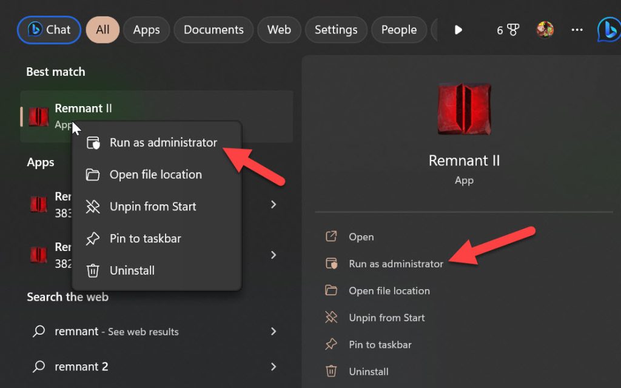621x388 pixels.
Task: Expand the remnant See web results row
Action: (274, 332)
